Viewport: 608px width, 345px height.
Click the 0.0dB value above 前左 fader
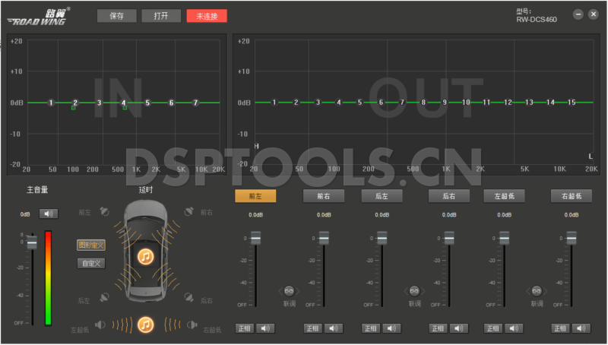256,215
